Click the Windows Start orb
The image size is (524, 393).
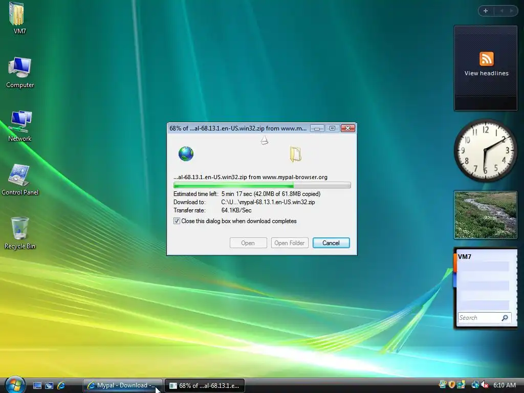point(15,385)
